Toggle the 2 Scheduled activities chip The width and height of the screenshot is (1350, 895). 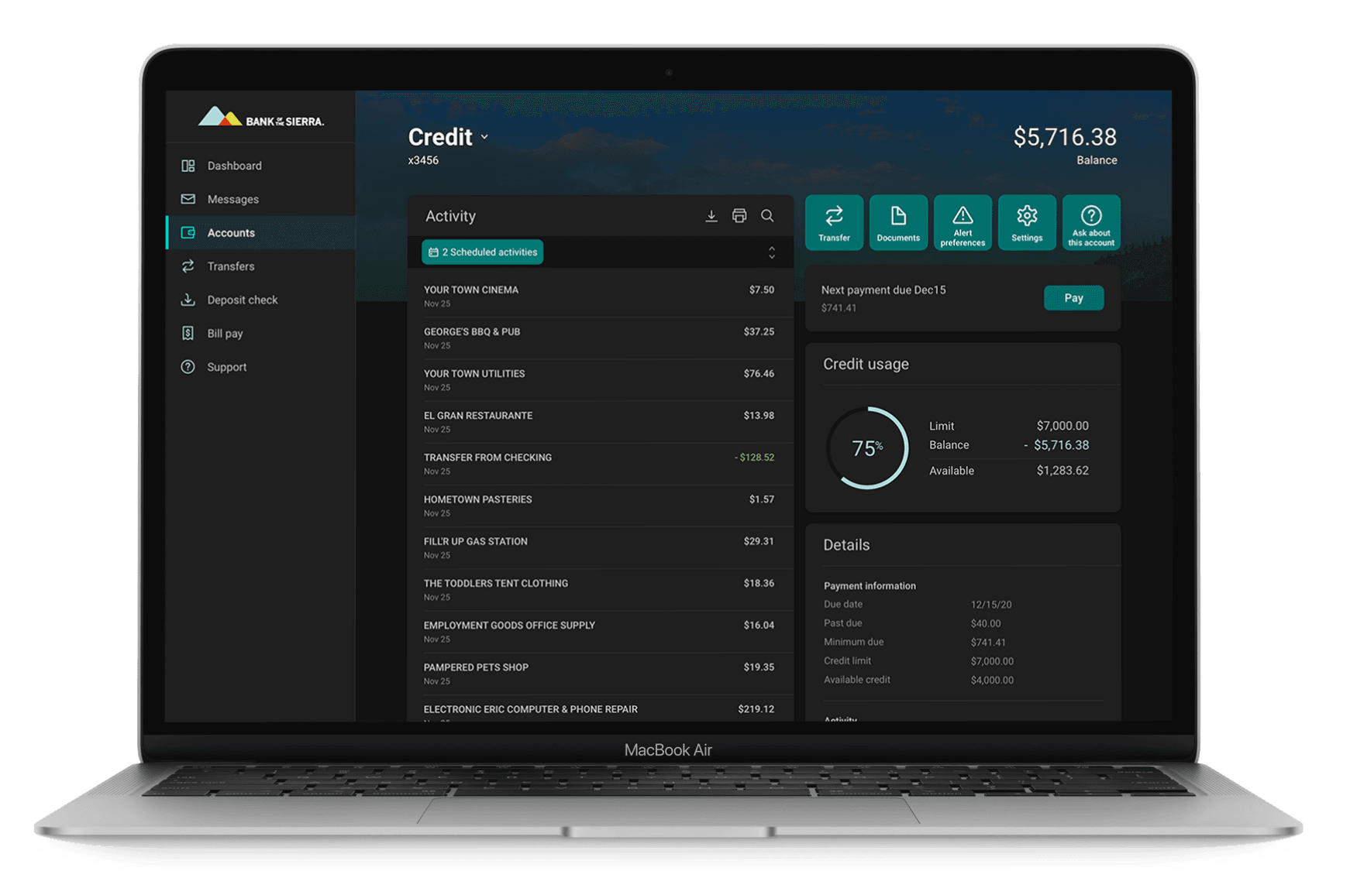coord(483,252)
